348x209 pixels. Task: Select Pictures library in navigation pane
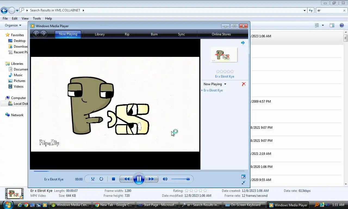tap(20, 81)
